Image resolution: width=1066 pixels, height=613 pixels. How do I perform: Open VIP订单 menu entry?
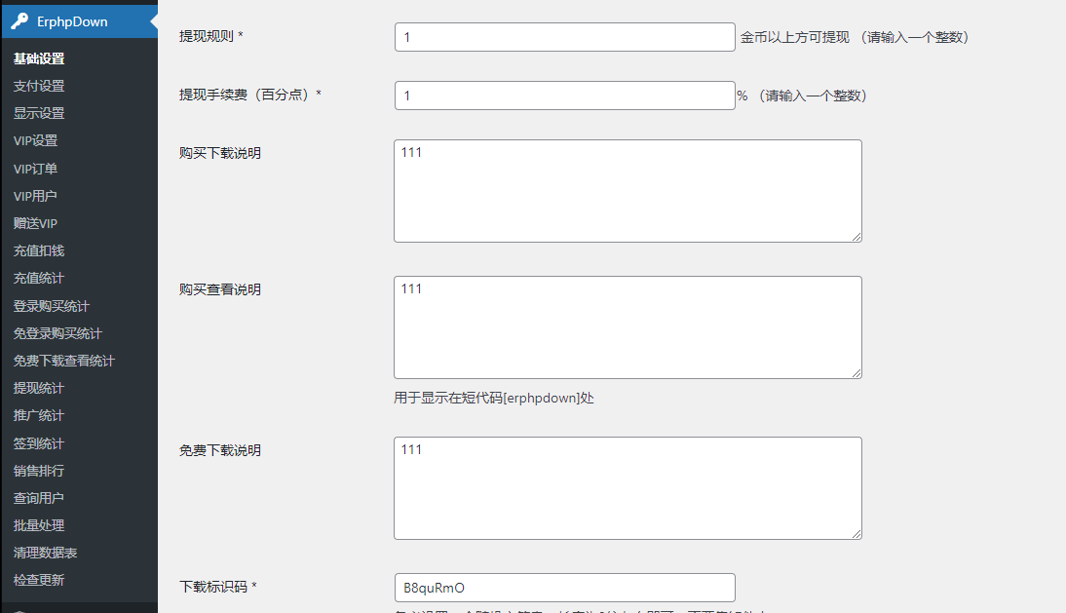pyautogui.click(x=35, y=169)
